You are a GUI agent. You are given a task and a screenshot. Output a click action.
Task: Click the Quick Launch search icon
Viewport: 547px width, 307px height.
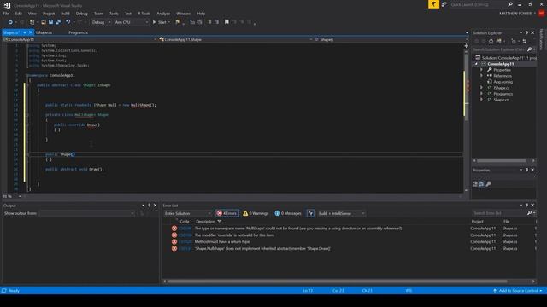click(510, 4)
